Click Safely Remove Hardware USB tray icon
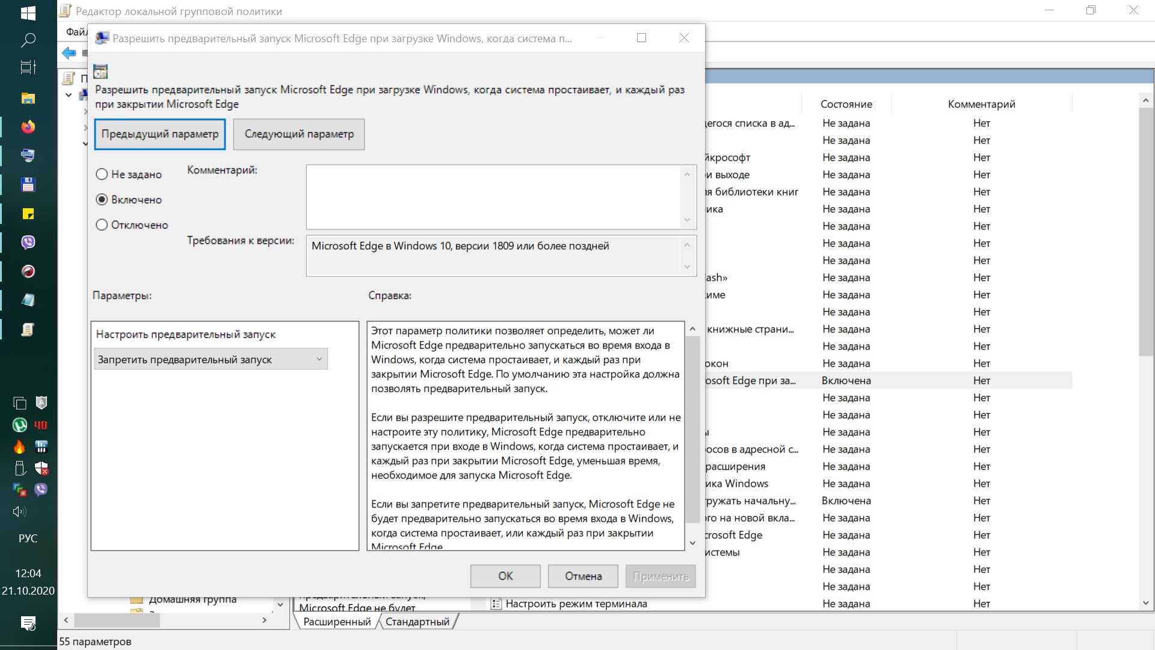Viewport: 1155px width, 650px height. click(19, 468)
